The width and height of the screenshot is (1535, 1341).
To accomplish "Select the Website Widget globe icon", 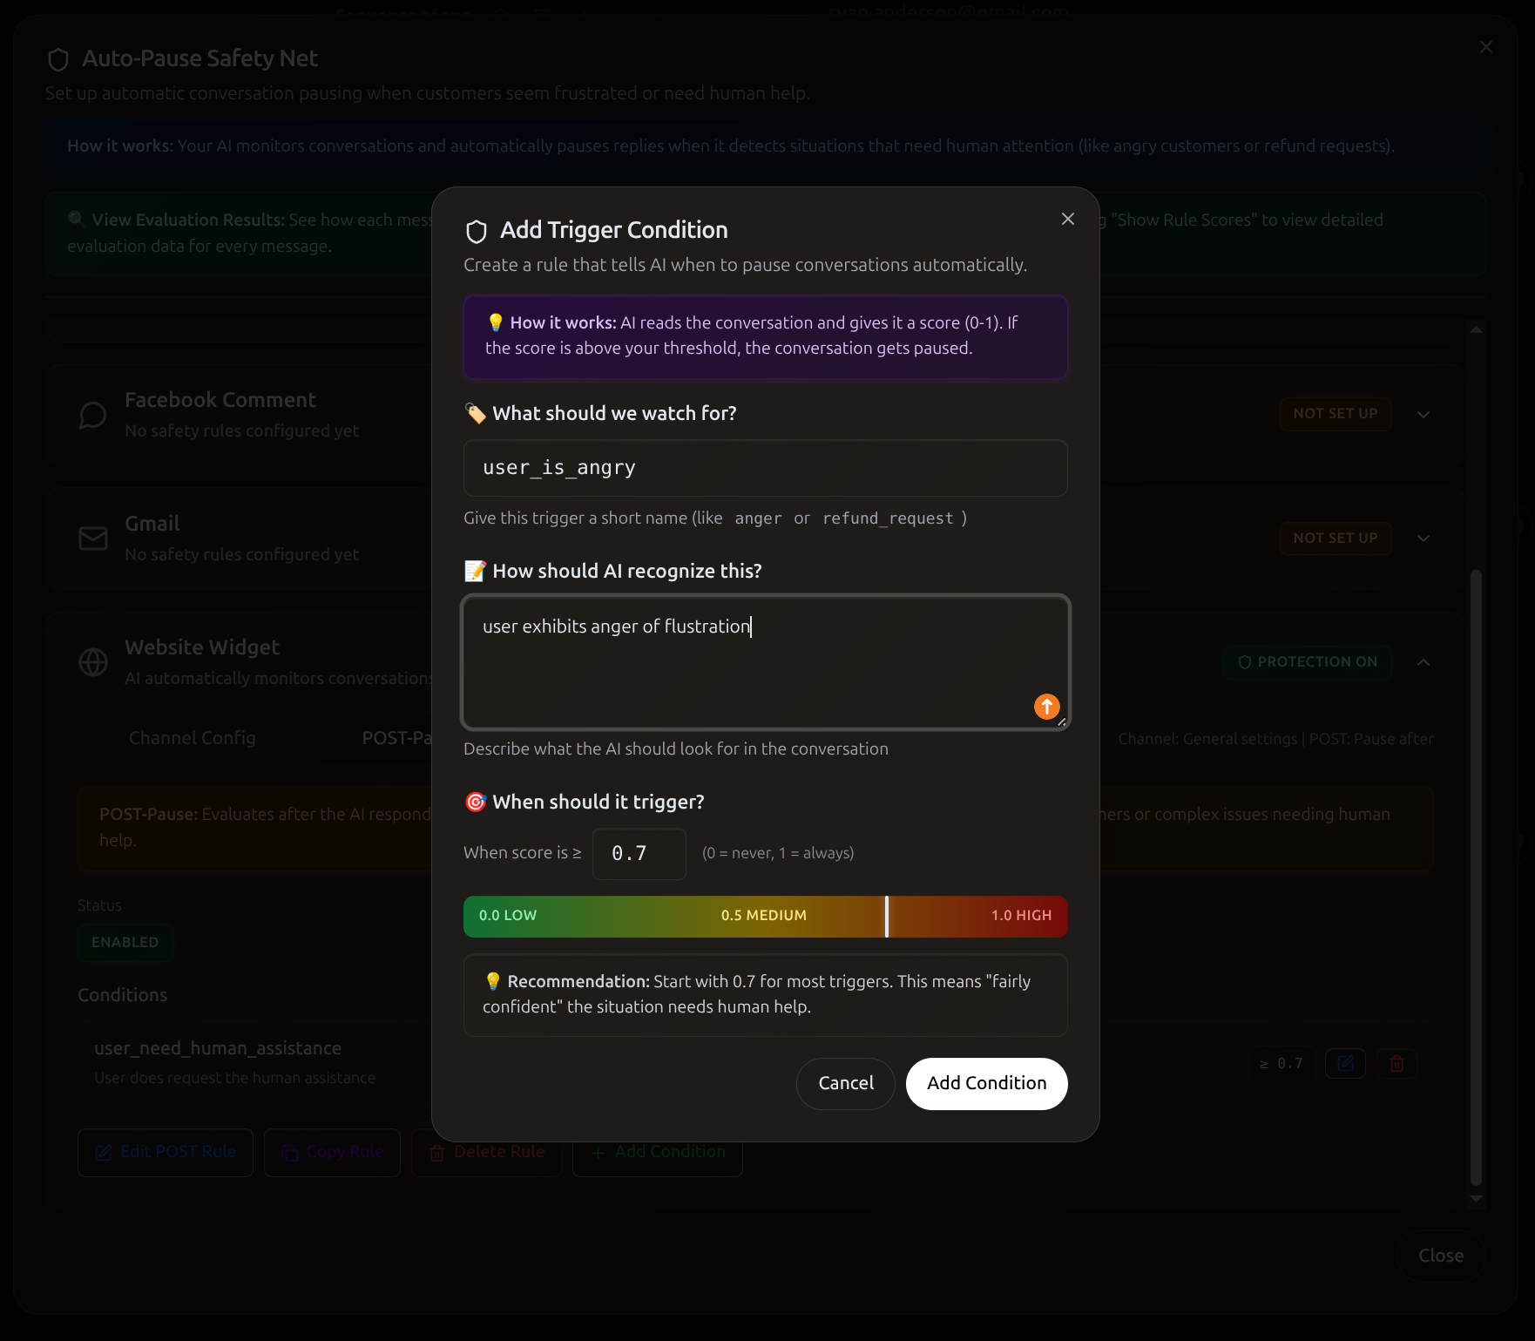I will pyautogui.click(x=94, y=662).
